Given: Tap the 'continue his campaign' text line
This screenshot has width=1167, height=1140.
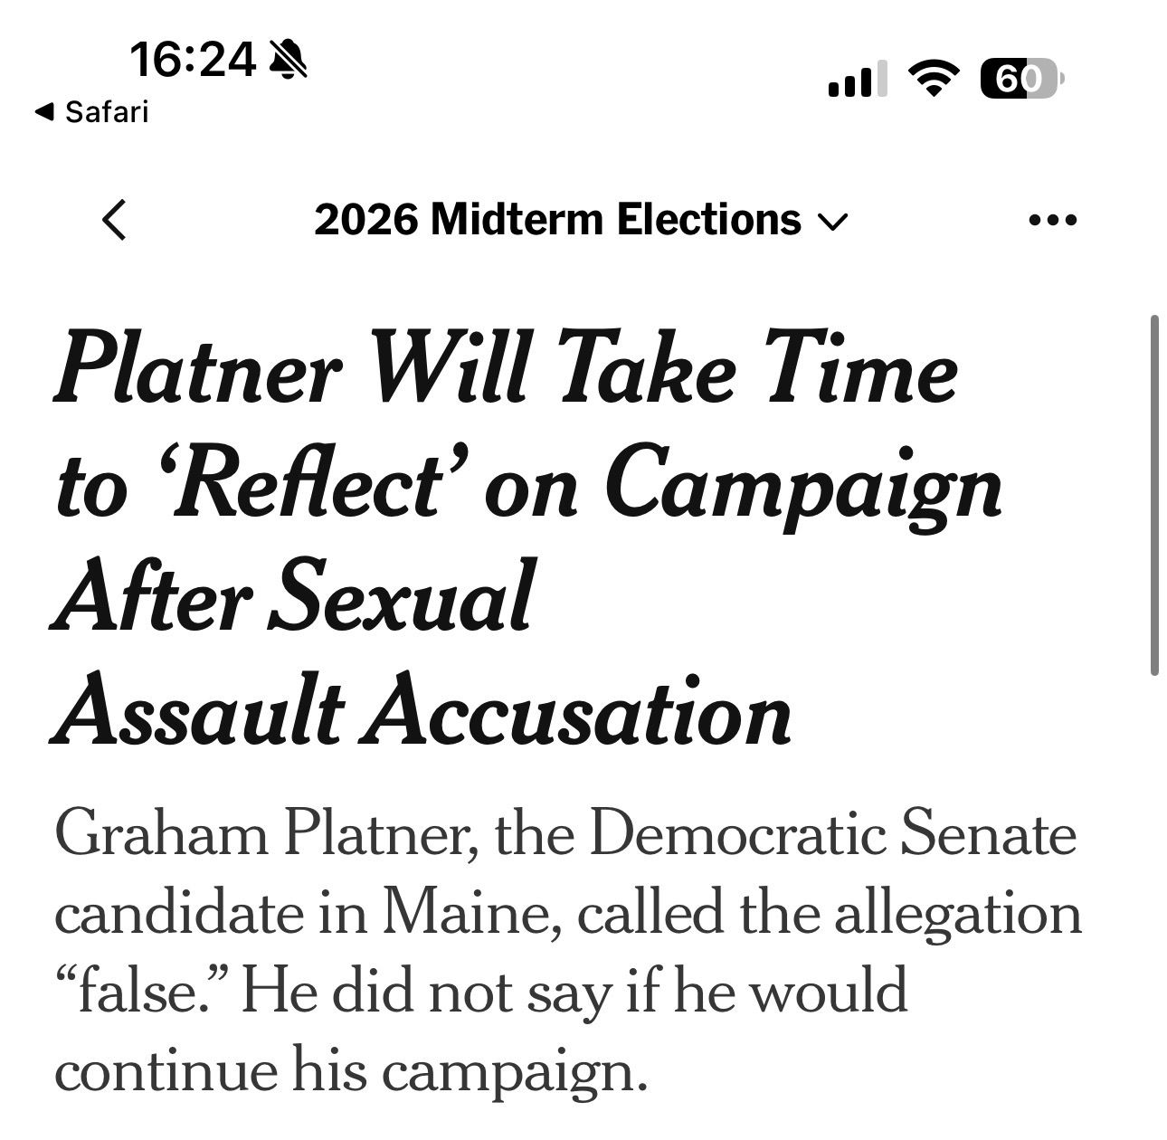Looking at the screenshot, I should click(x=352, y=1070).
